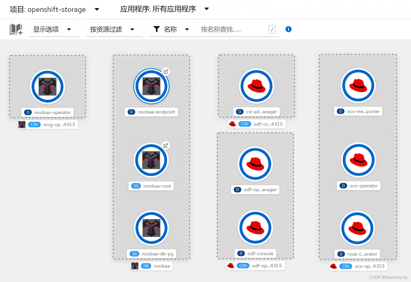Click the noobaa-operator label
Image resolution: width=411 pixels, height=282 pixels.
tap(48, 112)
